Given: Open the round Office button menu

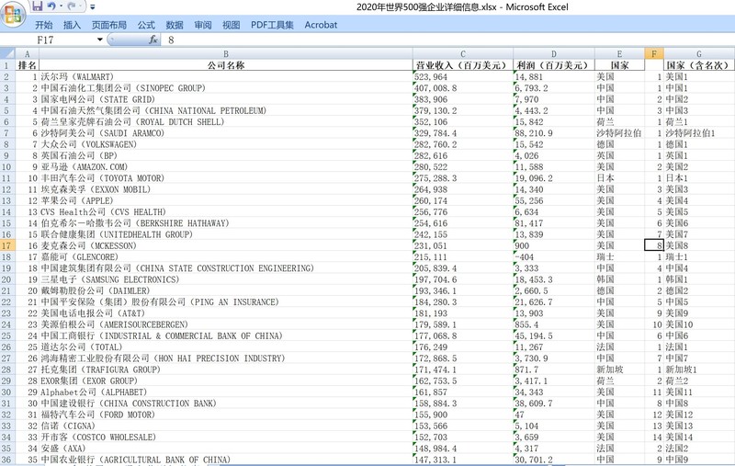Looking at the screenshot, I should 13,15.
